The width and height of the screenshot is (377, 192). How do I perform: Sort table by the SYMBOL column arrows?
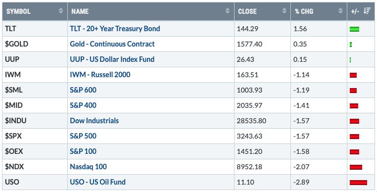point(61,11)
